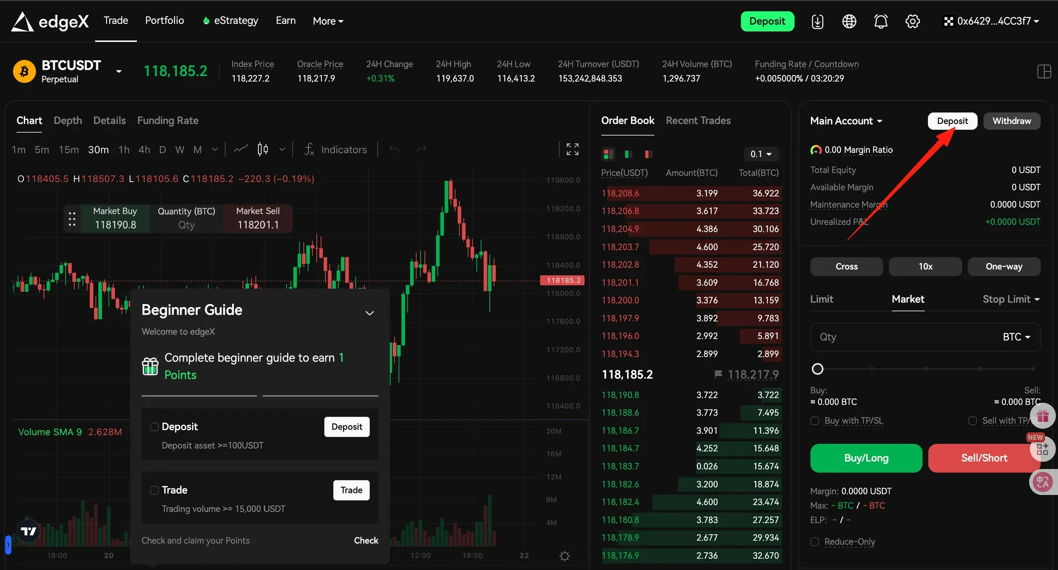Image resolution: width=1058 pixels, height=570 pixels.
Task: Collapse the Beginner Guide panel
Action: [x=369, y=313]
